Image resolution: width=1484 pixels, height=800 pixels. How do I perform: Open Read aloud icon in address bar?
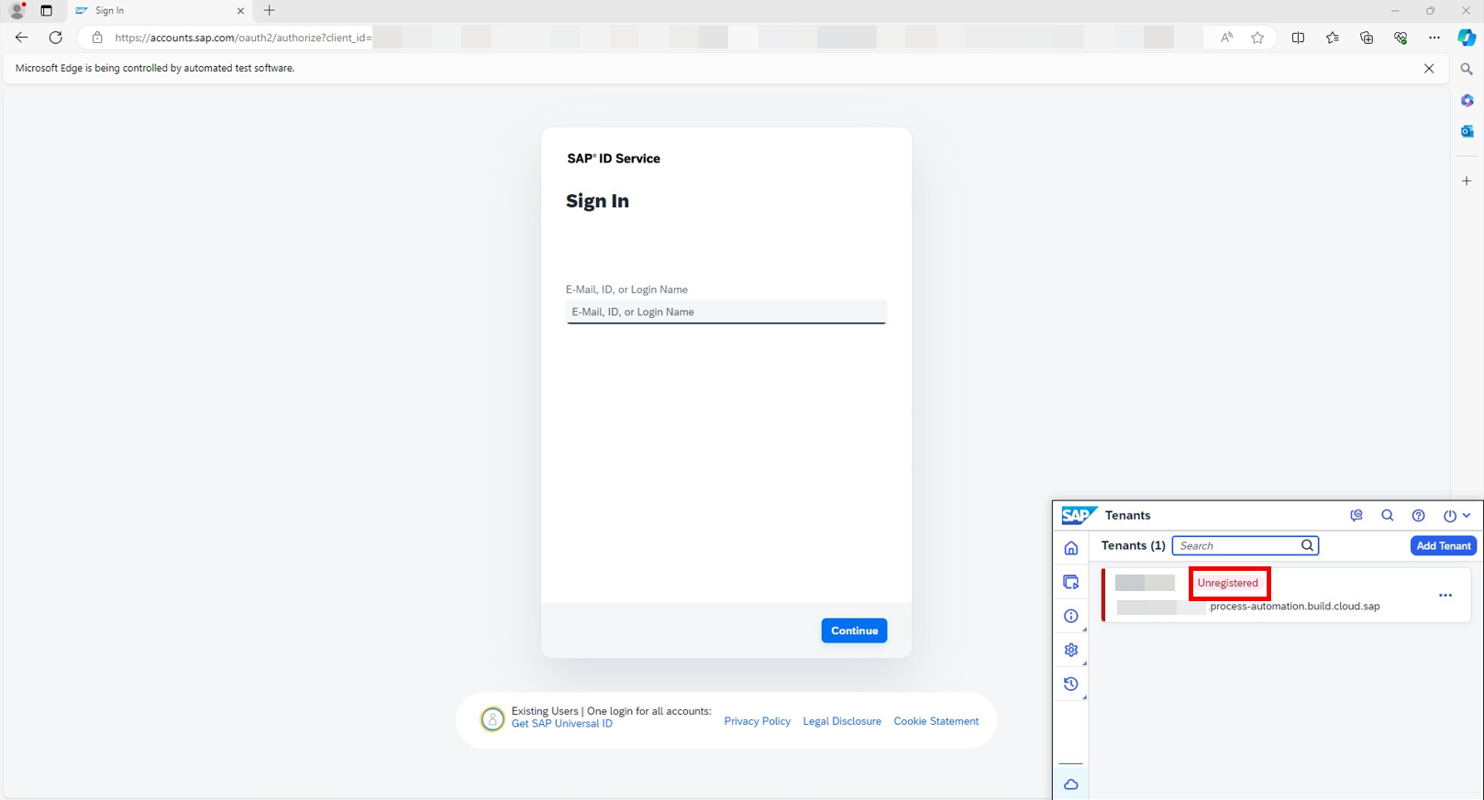[x=1226, y=38]
